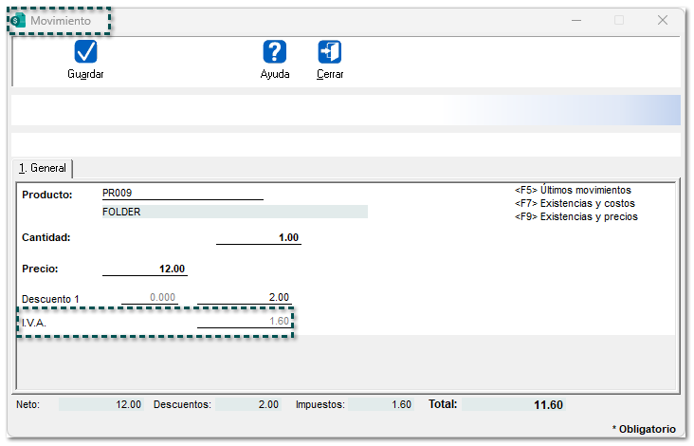Select Descuento 1 amount field showing 2.00

[245, 297]
